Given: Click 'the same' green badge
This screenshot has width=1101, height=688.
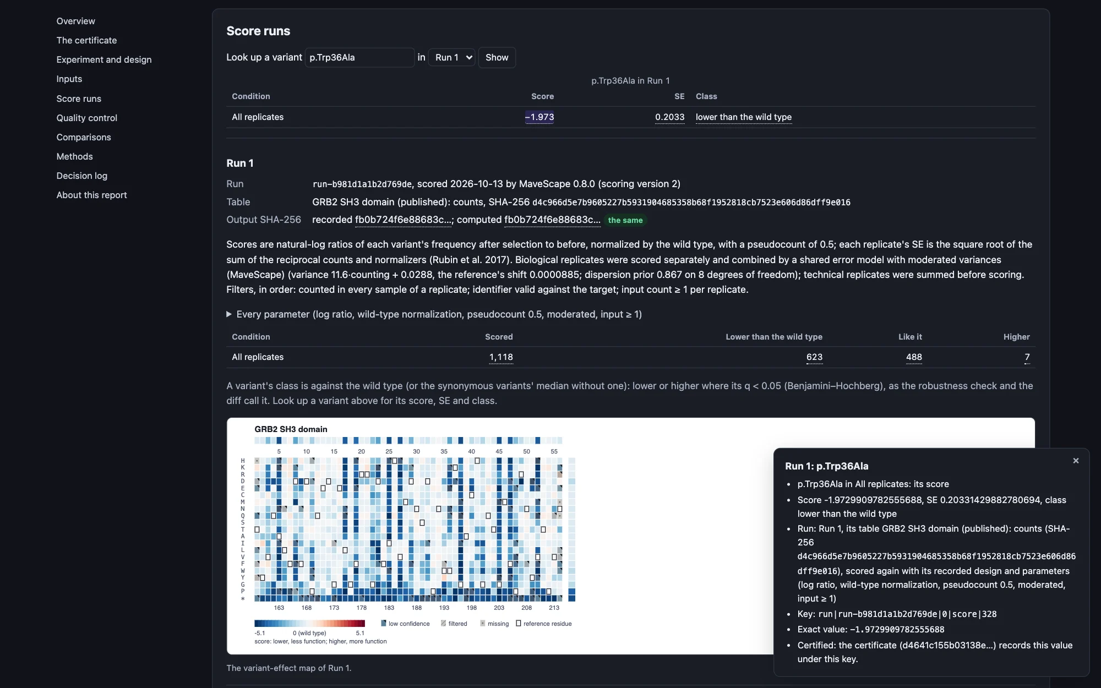Looking at the screenshot, I should [x=625, y=220].
